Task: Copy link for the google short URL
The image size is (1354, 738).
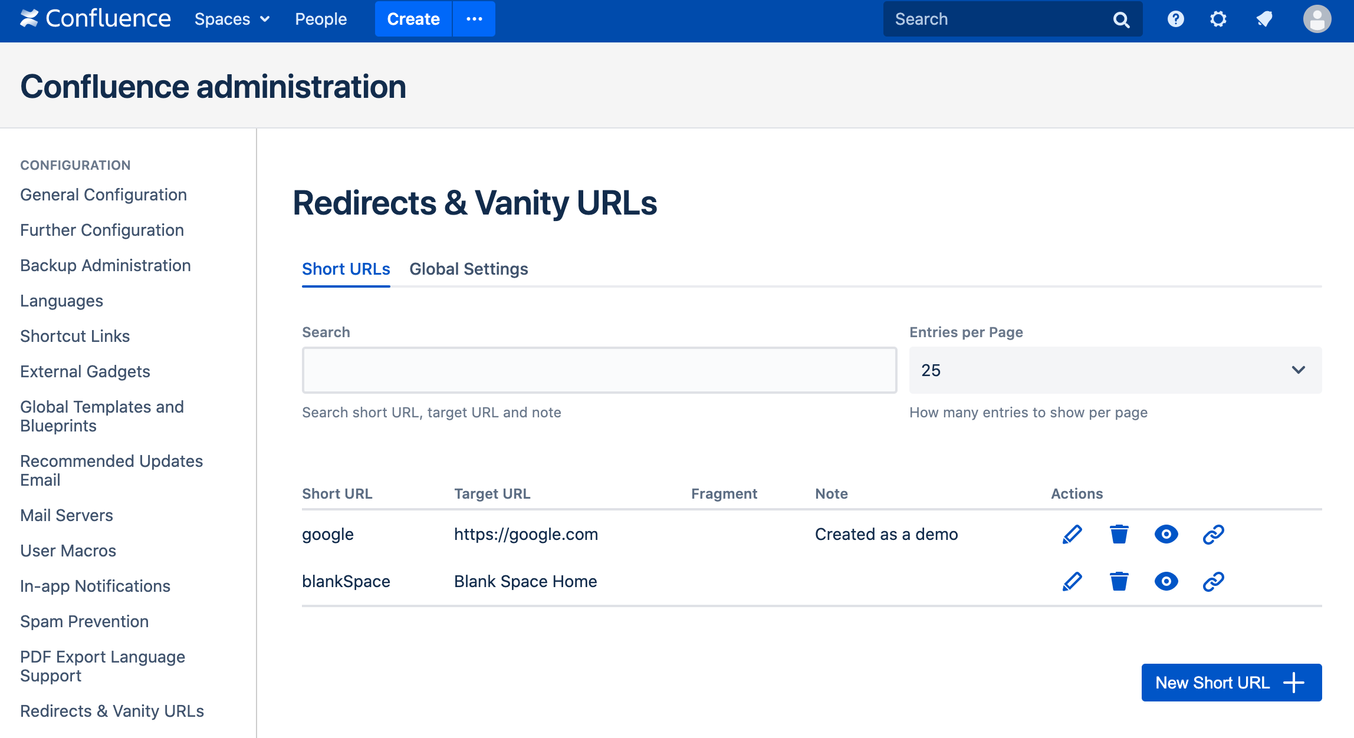Action: tap(1213, 535)
